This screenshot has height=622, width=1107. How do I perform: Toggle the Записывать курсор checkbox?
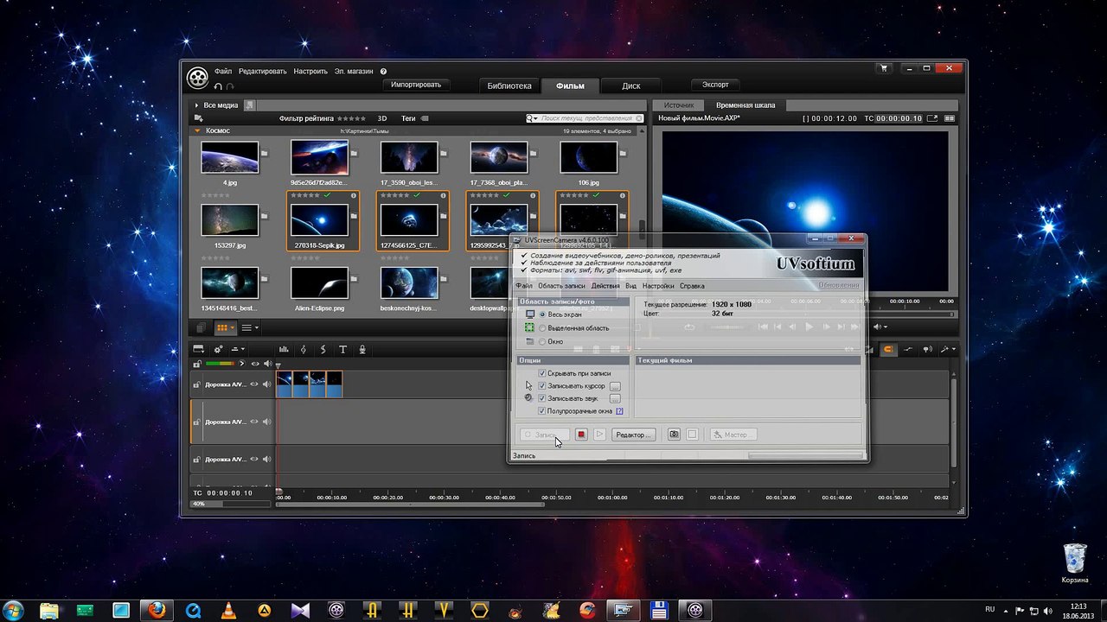click(542, 386)
